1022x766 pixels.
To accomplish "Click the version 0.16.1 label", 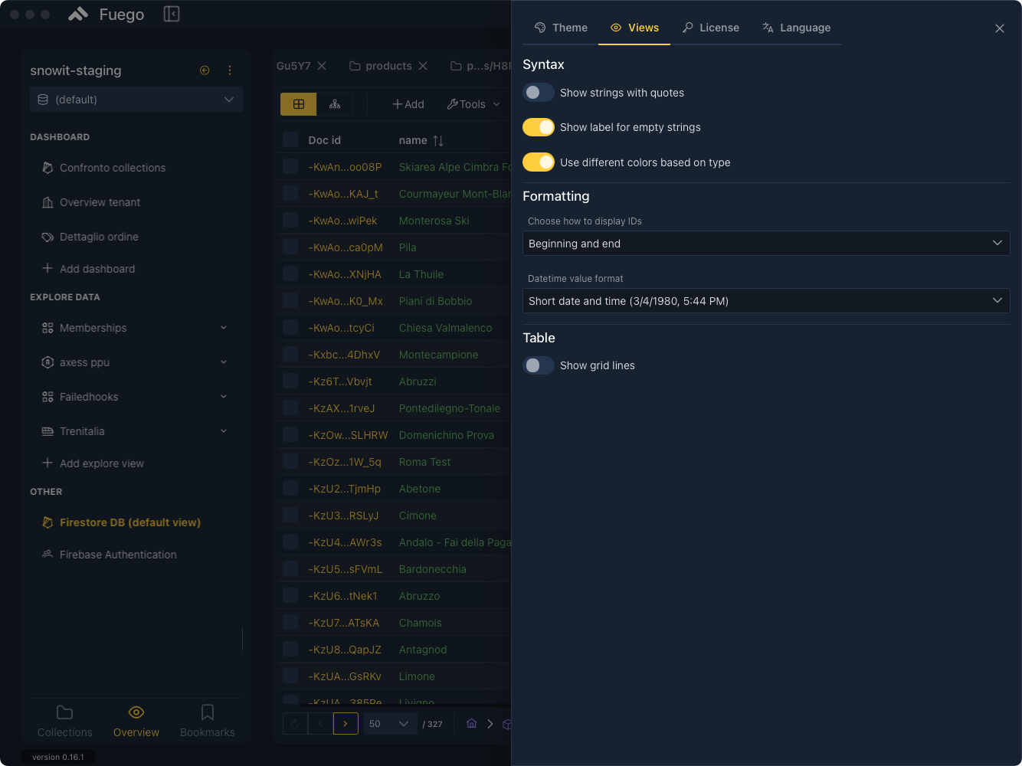I will [x=58, y=757].
